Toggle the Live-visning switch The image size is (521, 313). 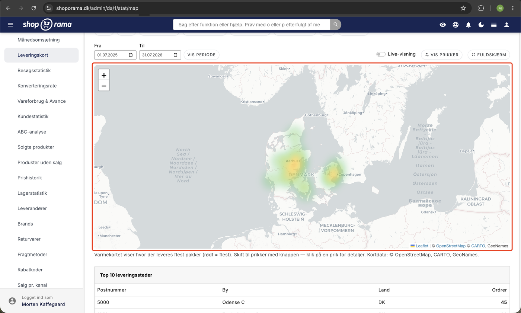tap(381, 54)
